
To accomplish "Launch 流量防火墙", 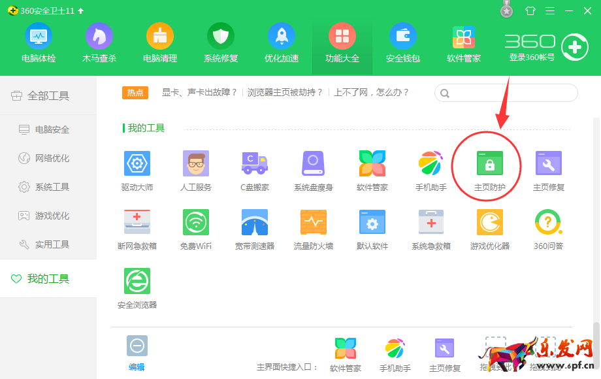I will [x=313, y=227].
